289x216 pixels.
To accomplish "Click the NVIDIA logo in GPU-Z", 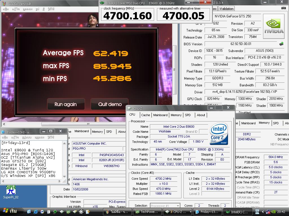I will pyautogui.click(x=274, y=26).
